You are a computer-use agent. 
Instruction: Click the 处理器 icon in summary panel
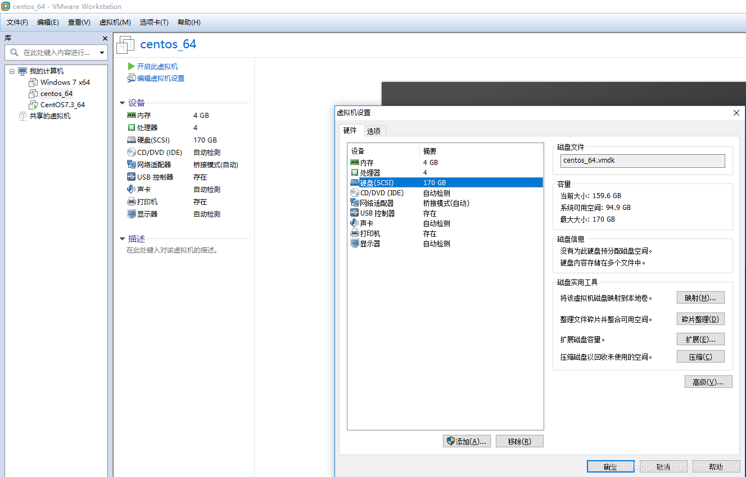click(132, 127)
